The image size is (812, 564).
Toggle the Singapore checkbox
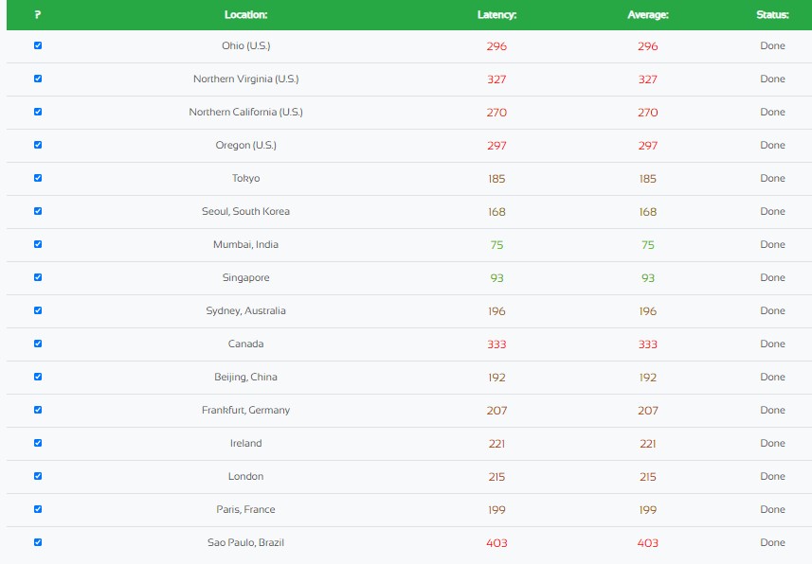pyautogui.click(x=38, y=277)
